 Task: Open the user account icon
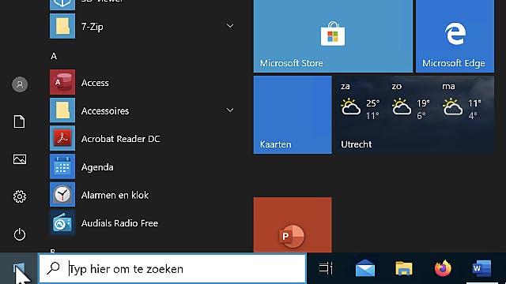[20, 84]
